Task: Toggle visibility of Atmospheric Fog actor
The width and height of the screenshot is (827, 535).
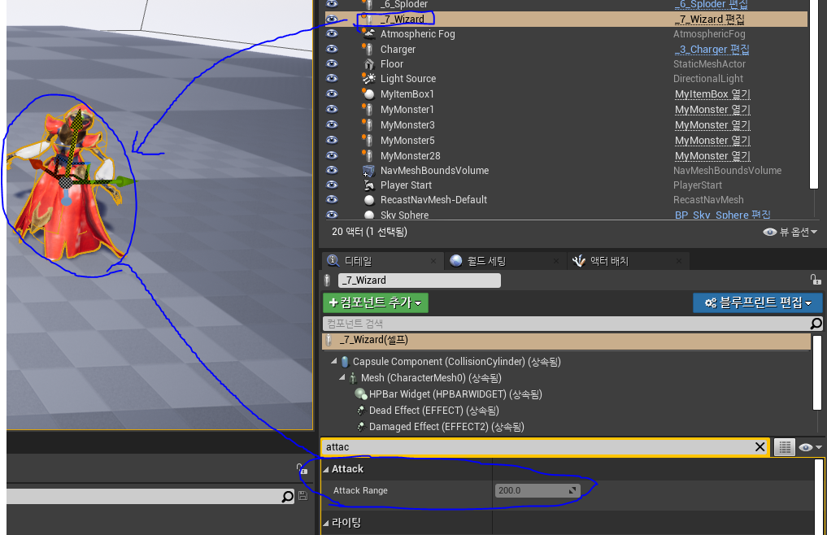Action: pos(332,34)
